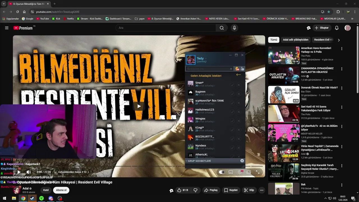The width and height of the screenshot is (359, 202).
Task: Click the Oluştur create button
Action: (x=322, y=28)
